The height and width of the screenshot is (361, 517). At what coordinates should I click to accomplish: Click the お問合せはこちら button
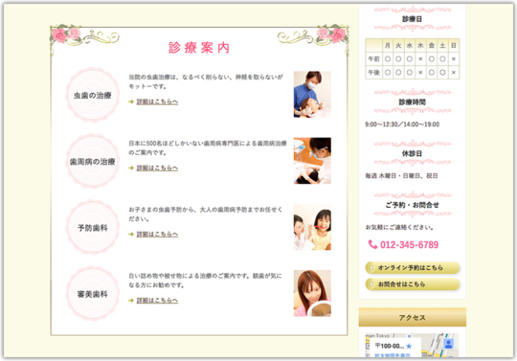tap(413, 284)
